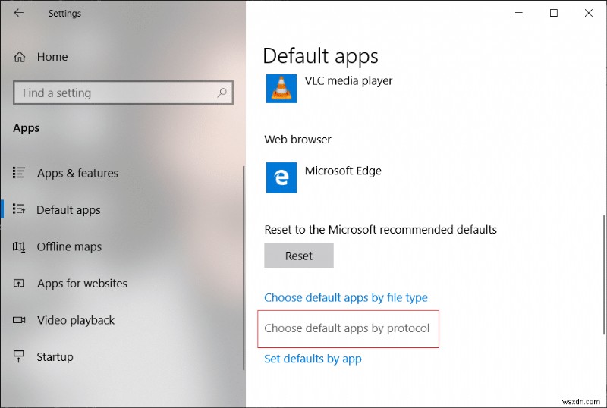Screen dimensions: 607x408
Task: Open Offline maps settings
Action: tap(69, 246)
